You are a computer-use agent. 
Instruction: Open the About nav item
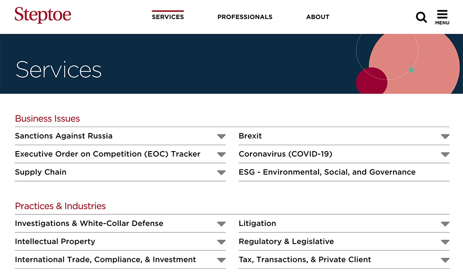318,17
